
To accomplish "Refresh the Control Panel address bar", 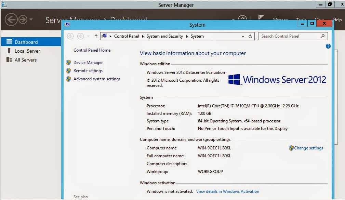I will coord(250,36).
